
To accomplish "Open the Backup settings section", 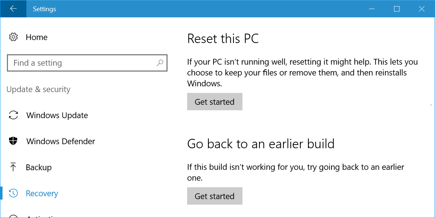I will 39,167.
